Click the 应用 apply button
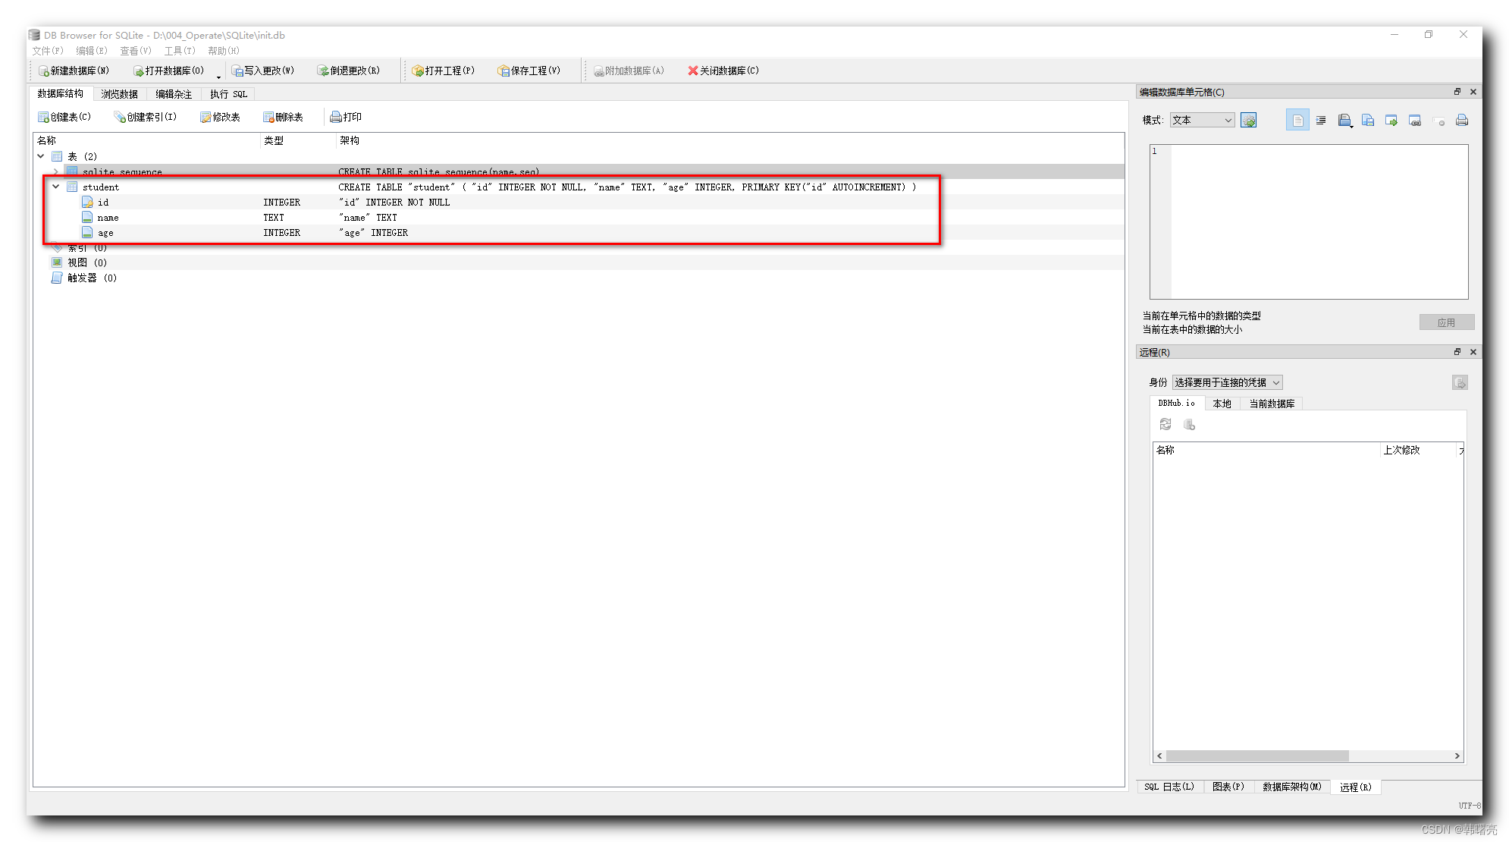The image size is (1509, 842). tap(1447, 322)
